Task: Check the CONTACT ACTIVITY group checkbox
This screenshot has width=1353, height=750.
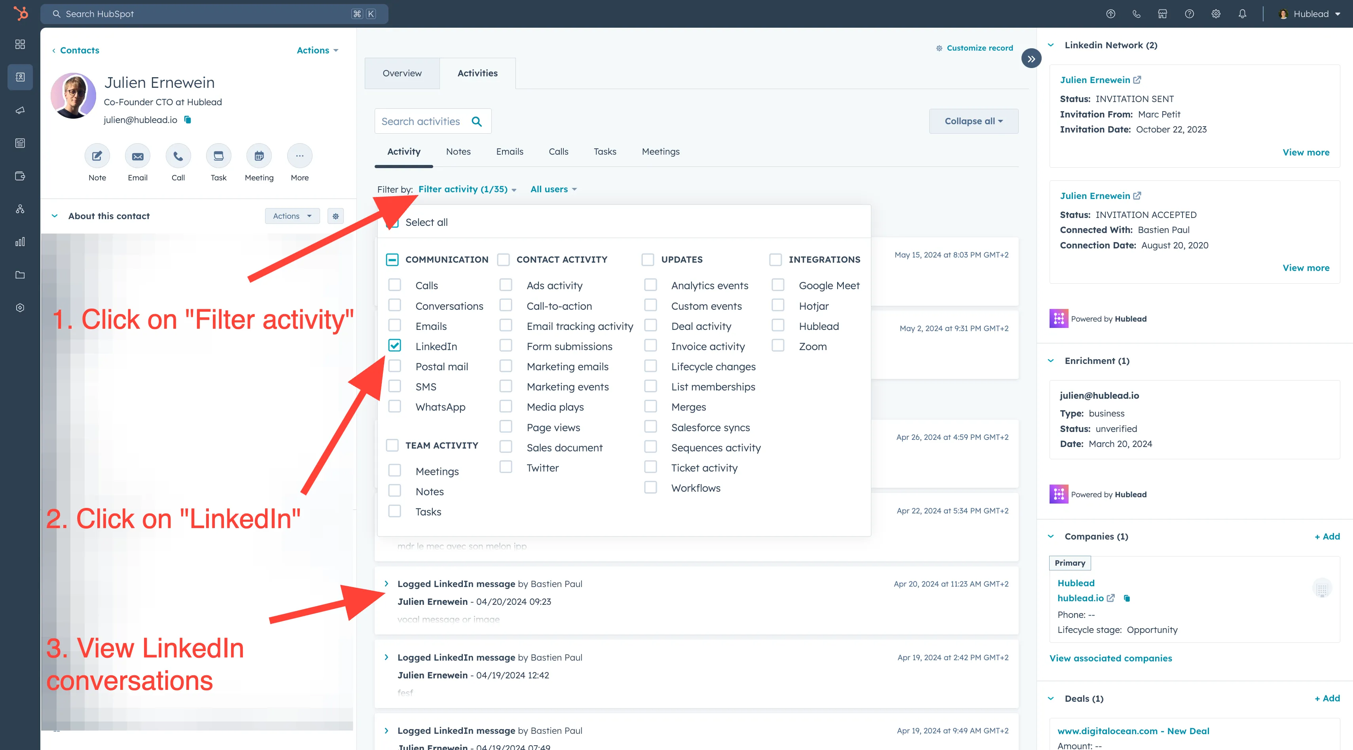Action: (503, 259)
